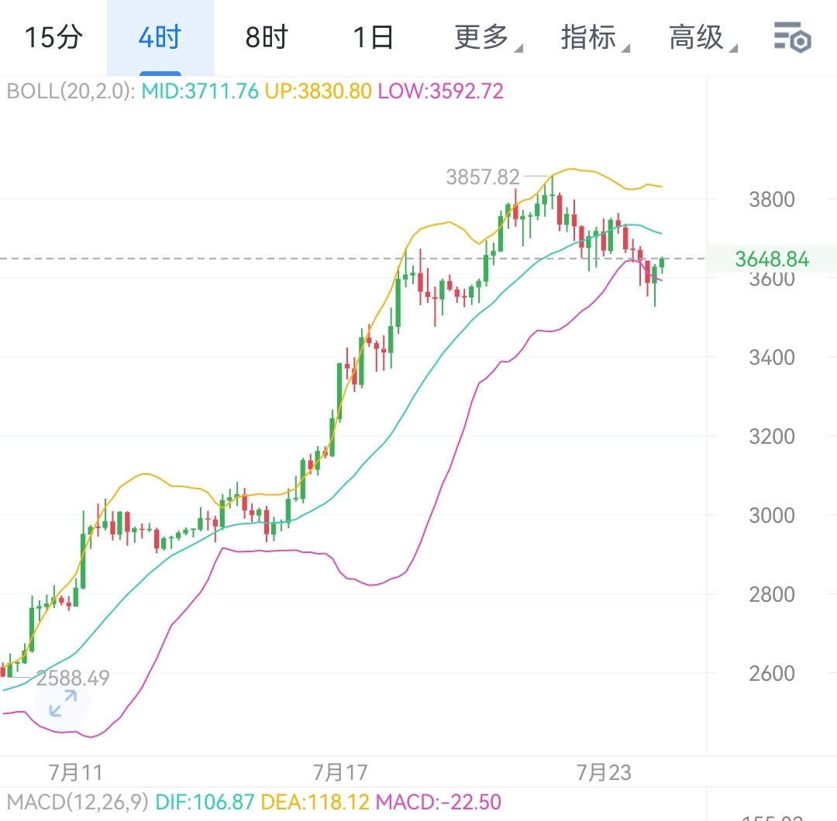Screen dimensions: 837x821
Task: Switch to the 8时 timeframe
Action: point(267,37)
